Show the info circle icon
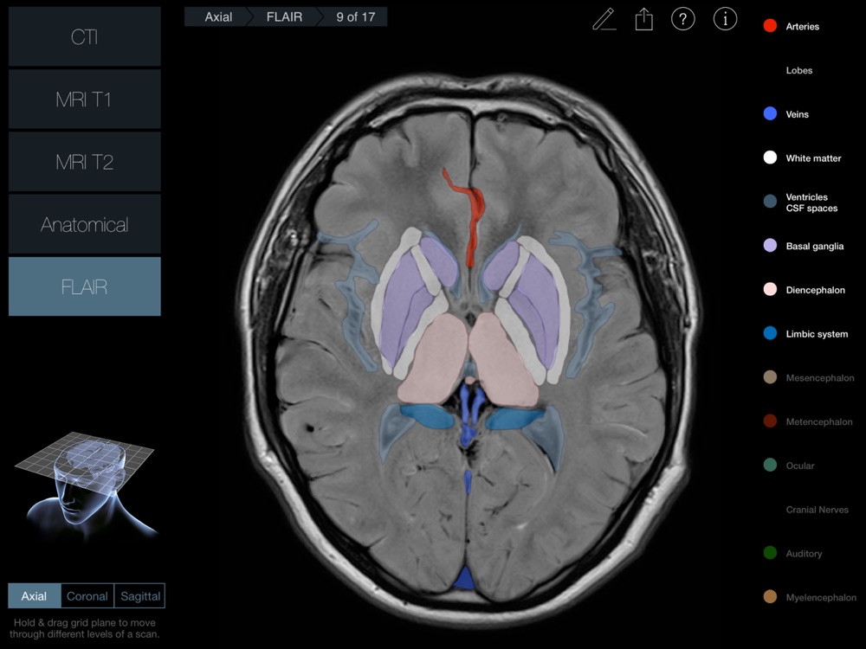Screen dimensions: 866x649 point(725,19)
